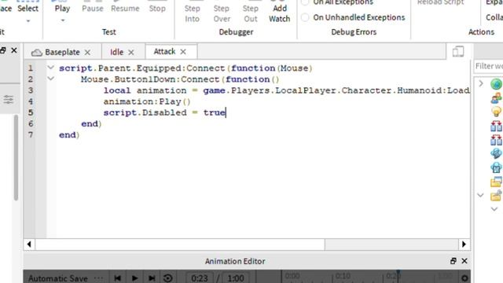Click the Reload Script button
This screenshot has width=503, height=283.
point(440,2)
